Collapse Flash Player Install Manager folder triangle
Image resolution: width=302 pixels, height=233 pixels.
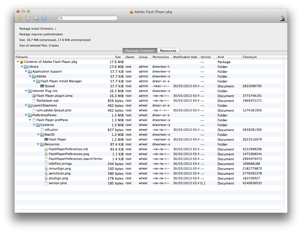tap(34, 81)
